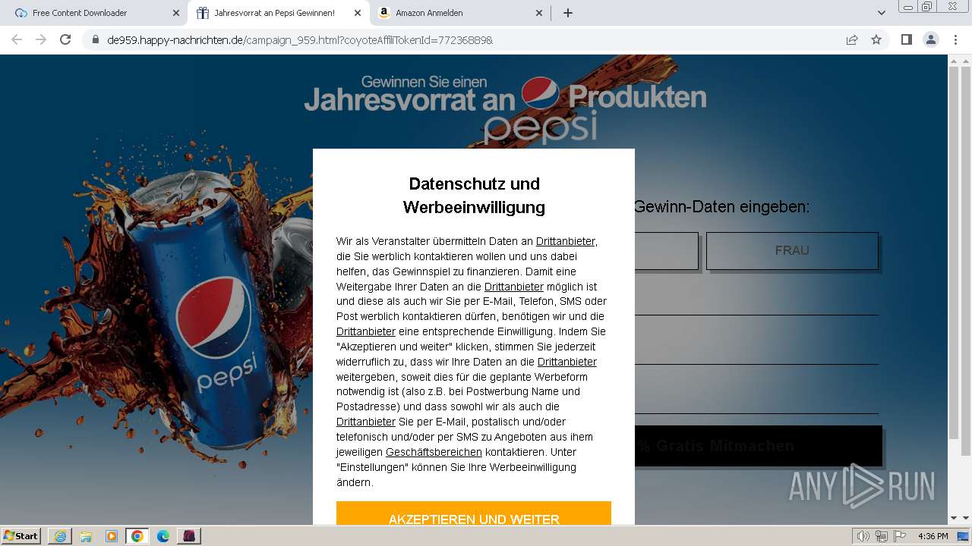Screen dimensions: 972x546
Task: Open Microsoft Edge from taskbar
Action: [163, 536]
